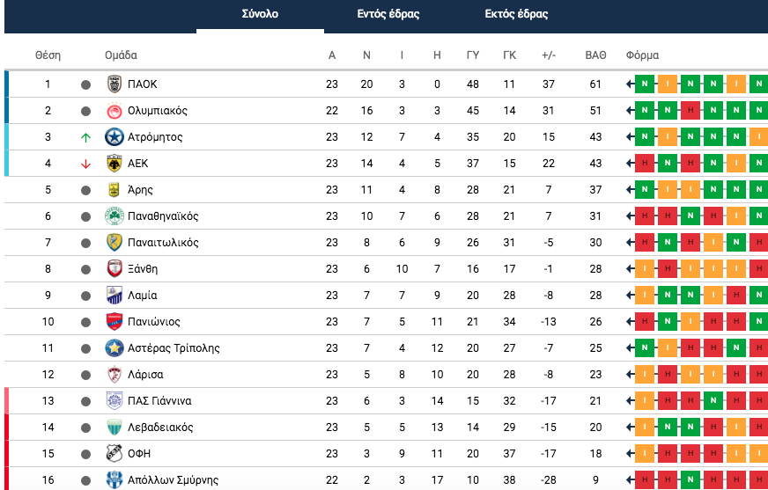Image resolution: width=768 pixels, height=490 pixels.
Task: Sort table by ΒΑΘ column header
Action: tap(595, 55)
